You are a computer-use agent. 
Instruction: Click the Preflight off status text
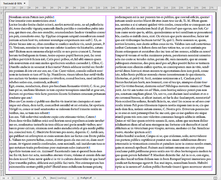click(x=86, y=178)
